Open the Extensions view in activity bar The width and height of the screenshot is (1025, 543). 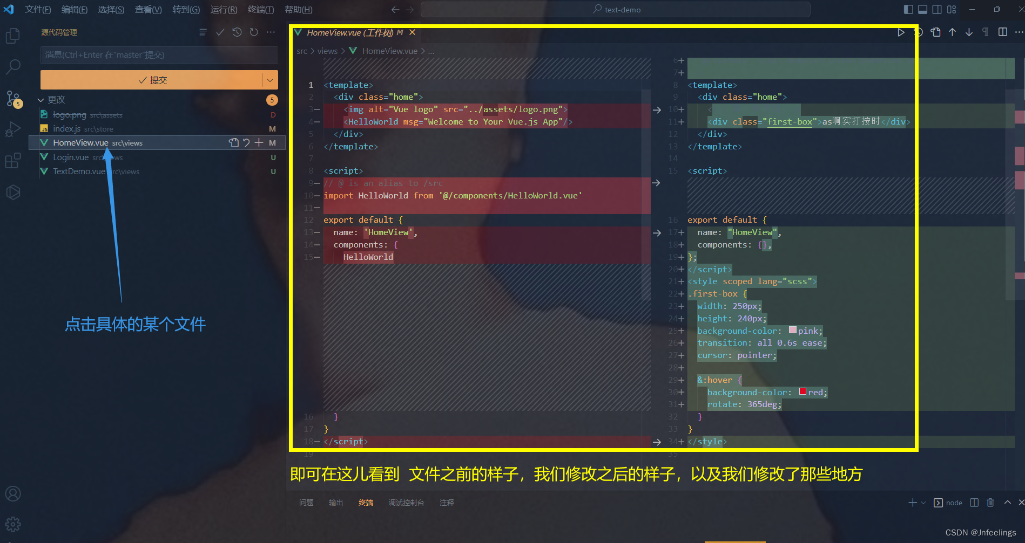pyautogui.click(x=12, y=161)
